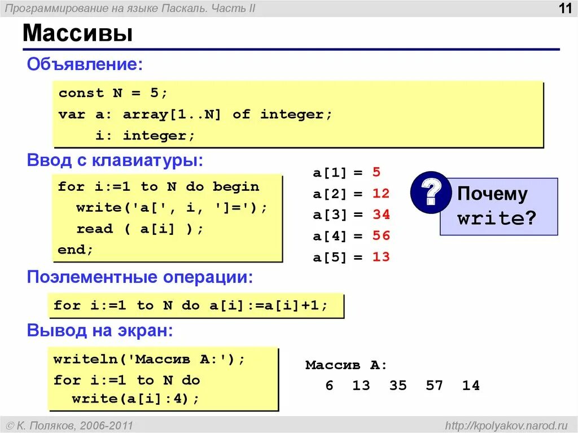
Task: Click the 'var a: array[1..N] of integer;' line
Action: point(195,115)
